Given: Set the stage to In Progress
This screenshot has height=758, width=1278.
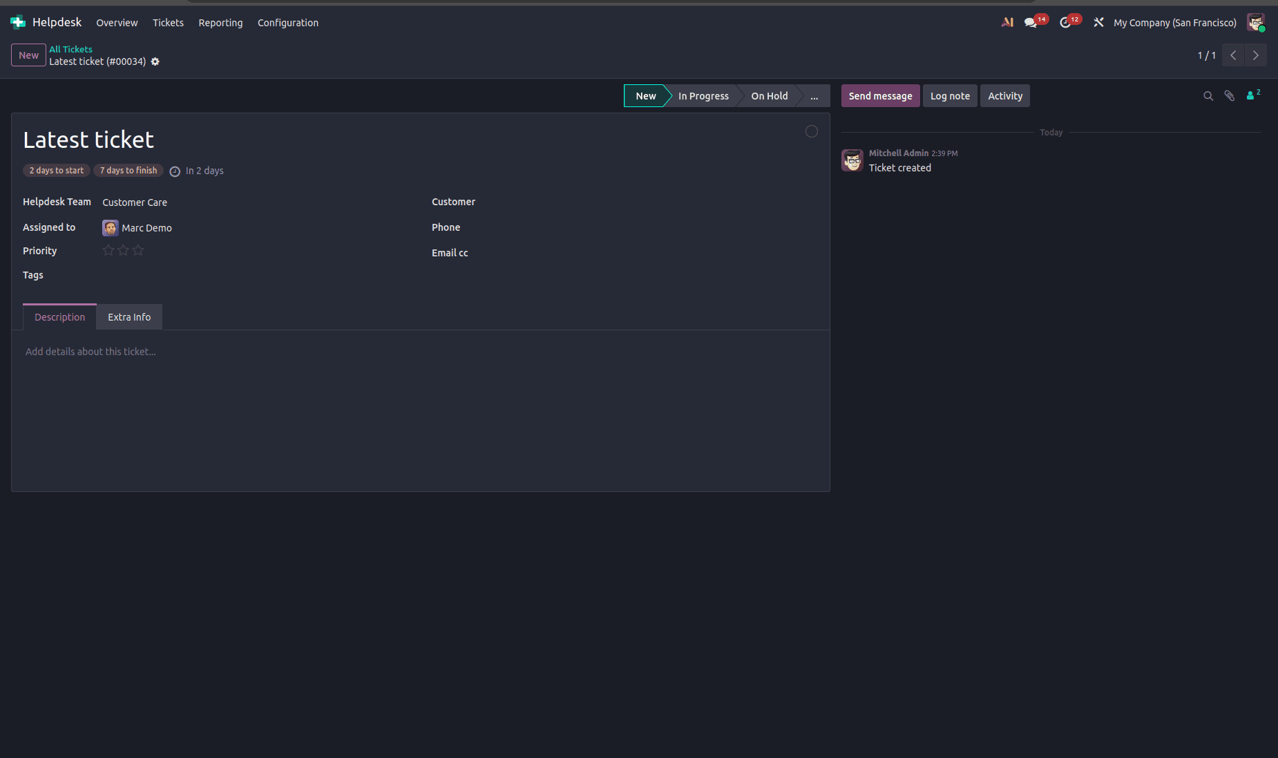Looking at the screenshot, I should click(703, 96).
